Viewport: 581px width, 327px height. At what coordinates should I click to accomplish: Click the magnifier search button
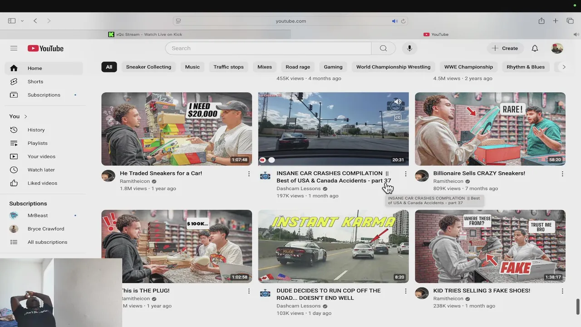[384, 48]
